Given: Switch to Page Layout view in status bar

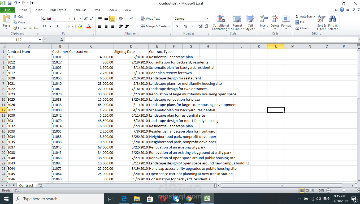Looking at the screenshot, I should coord(307,190).
